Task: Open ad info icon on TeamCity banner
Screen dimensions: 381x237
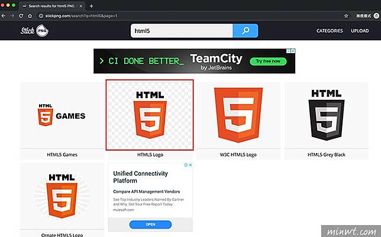Action: (x=289, y=51)
